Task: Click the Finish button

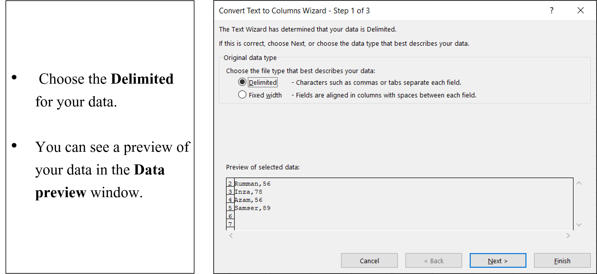Action: coord(562,260)
